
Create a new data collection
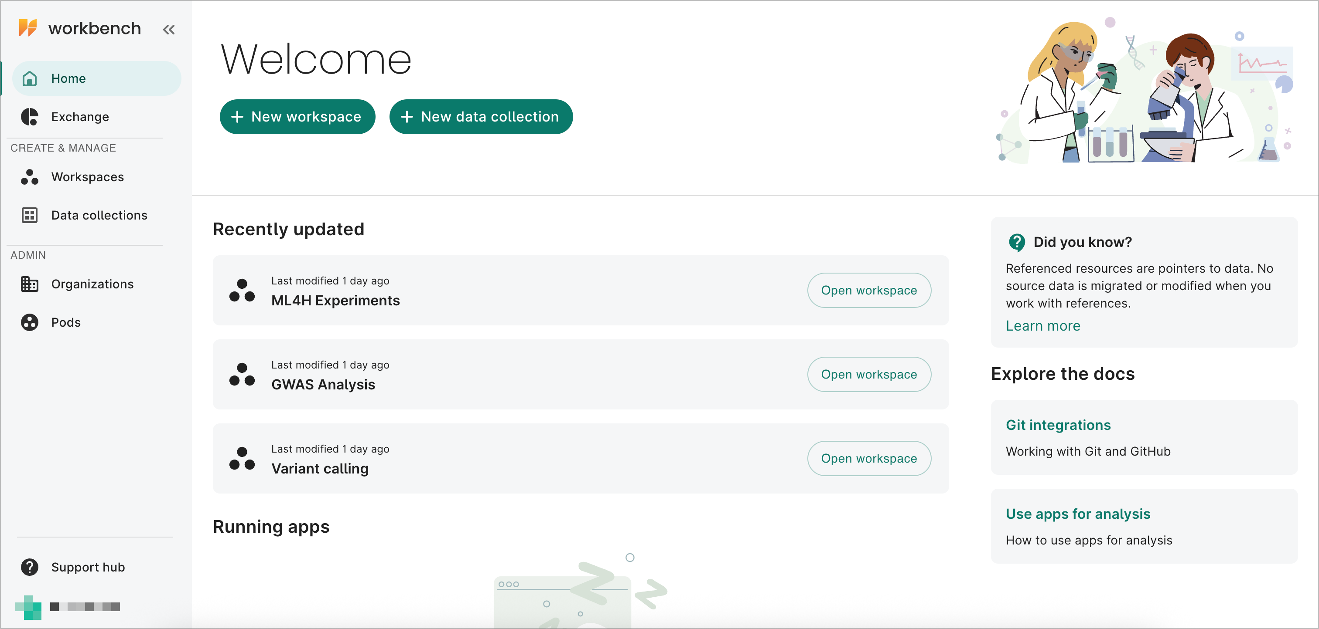click(x=481, y=117)
